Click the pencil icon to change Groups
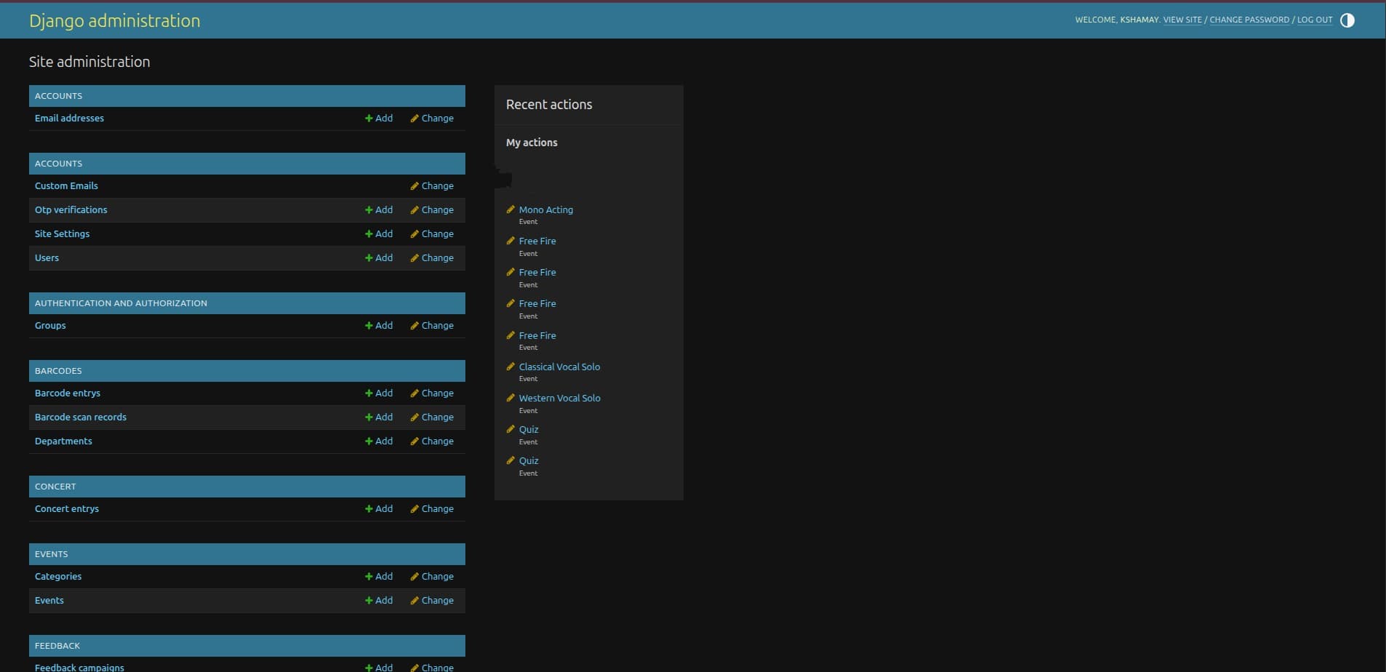 pos(414,326)
